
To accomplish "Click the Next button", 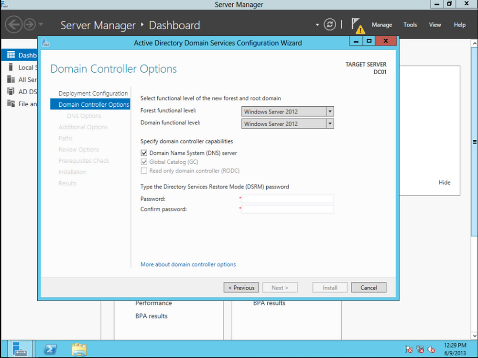I will [280, 288].
